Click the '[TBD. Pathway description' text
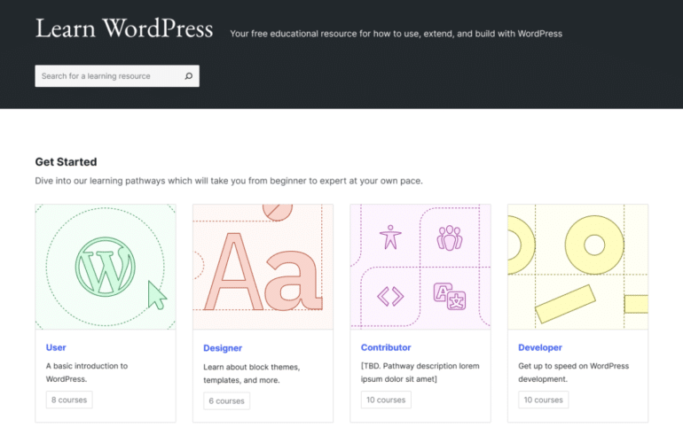This screenshot has height=443, width=683. [420, 372]
